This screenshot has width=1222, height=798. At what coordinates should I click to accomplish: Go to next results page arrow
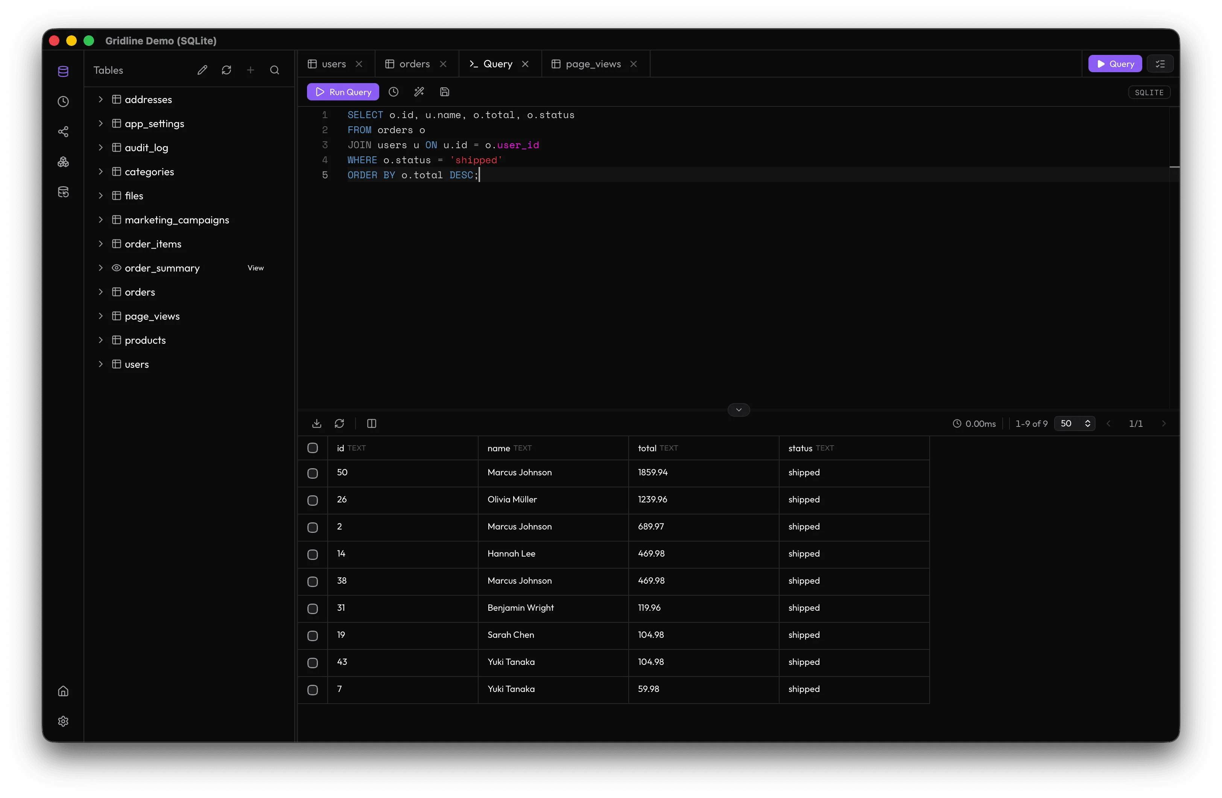[1164, 423]
